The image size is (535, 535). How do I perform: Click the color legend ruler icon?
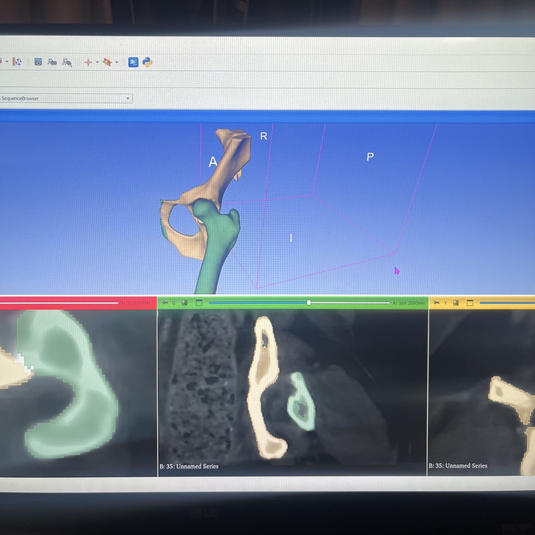(x=17, y=62)
